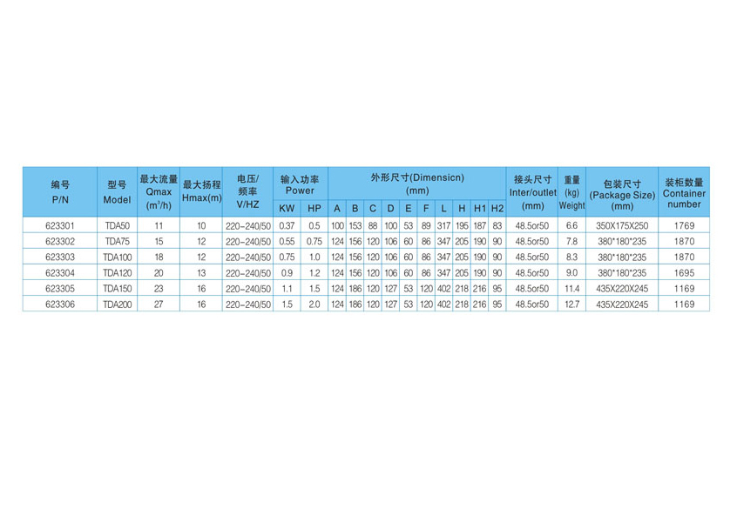737x515 pixels.
Task: Click the Qmax column header
Action: (159, 192)
